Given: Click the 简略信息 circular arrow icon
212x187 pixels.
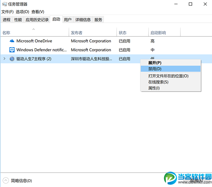Looking at the screenshot, I should [x=6, y=181].
